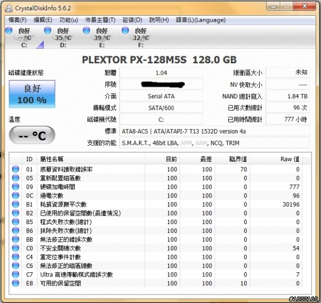Select the 重新配置磁區數 row name
This screenshot has height=303, width=321.
tap(60, 178)
